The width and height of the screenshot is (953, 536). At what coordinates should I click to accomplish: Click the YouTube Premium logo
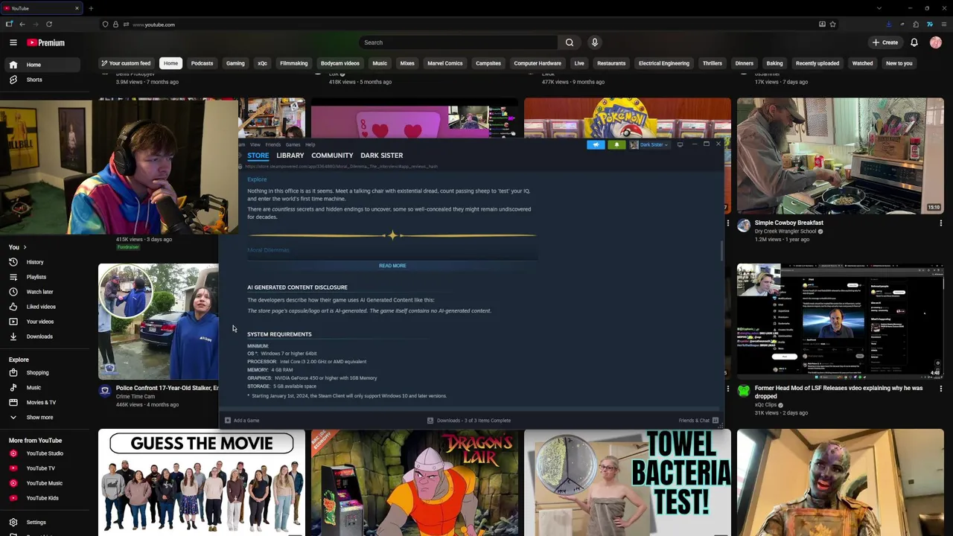point(46,42)
